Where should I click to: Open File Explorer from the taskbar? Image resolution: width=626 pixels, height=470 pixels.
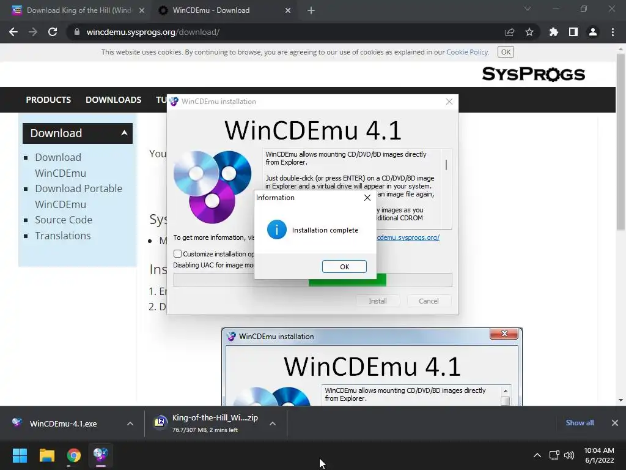(x=46, y=455)
